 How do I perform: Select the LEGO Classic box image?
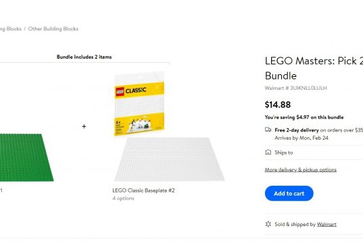point(139,104)
